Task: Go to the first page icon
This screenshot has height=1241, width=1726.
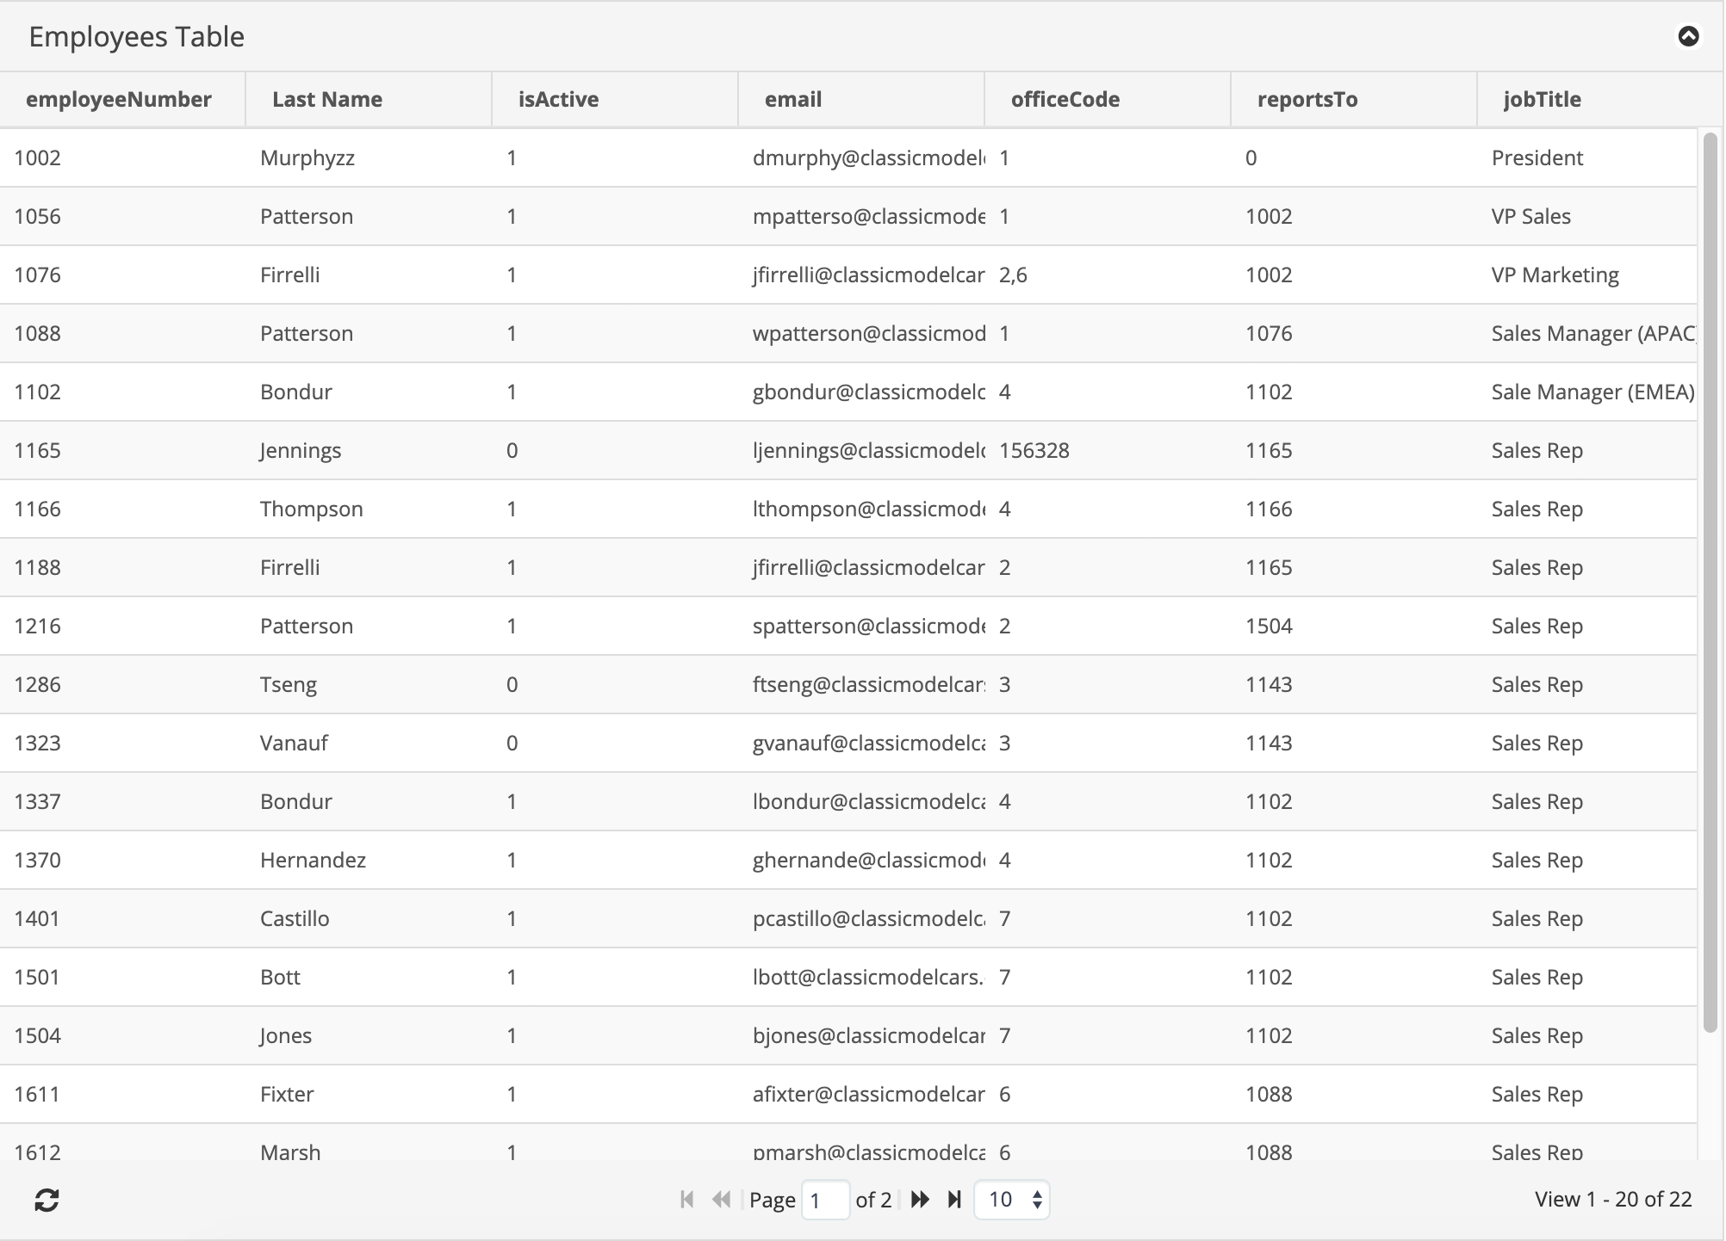Action: 686,1200
